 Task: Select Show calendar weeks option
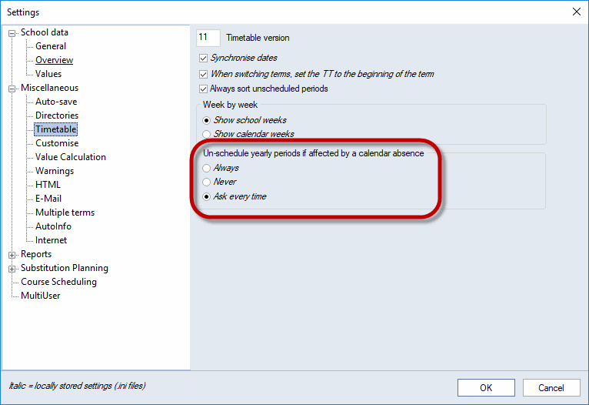(206, 134)
